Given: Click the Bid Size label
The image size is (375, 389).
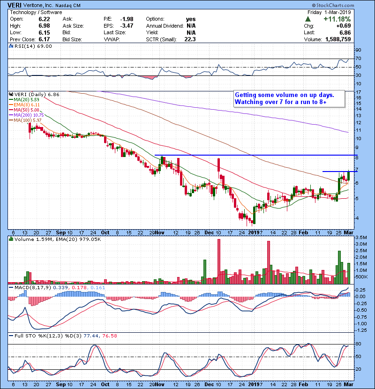Looking at the screenshot, I should coord(72,39).
